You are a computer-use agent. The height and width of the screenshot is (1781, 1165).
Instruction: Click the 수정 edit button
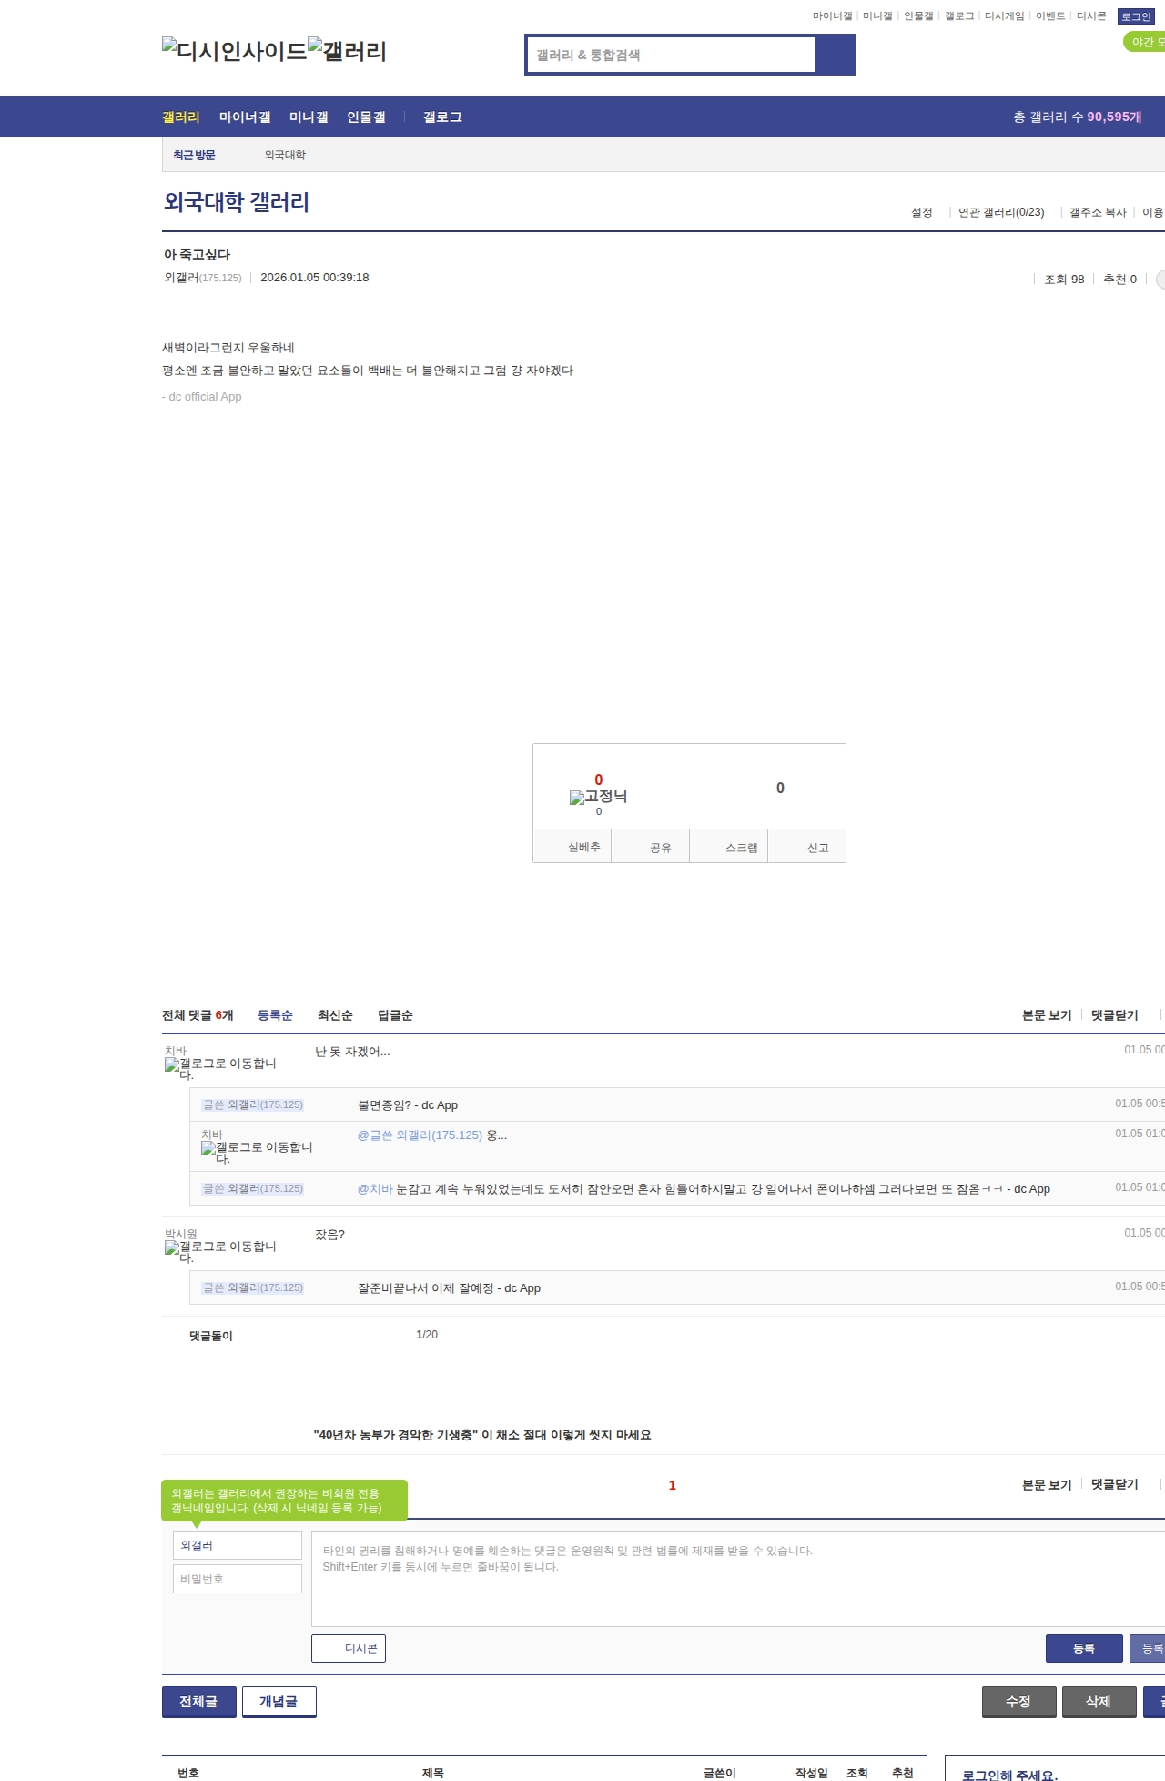point(1019,1702)
